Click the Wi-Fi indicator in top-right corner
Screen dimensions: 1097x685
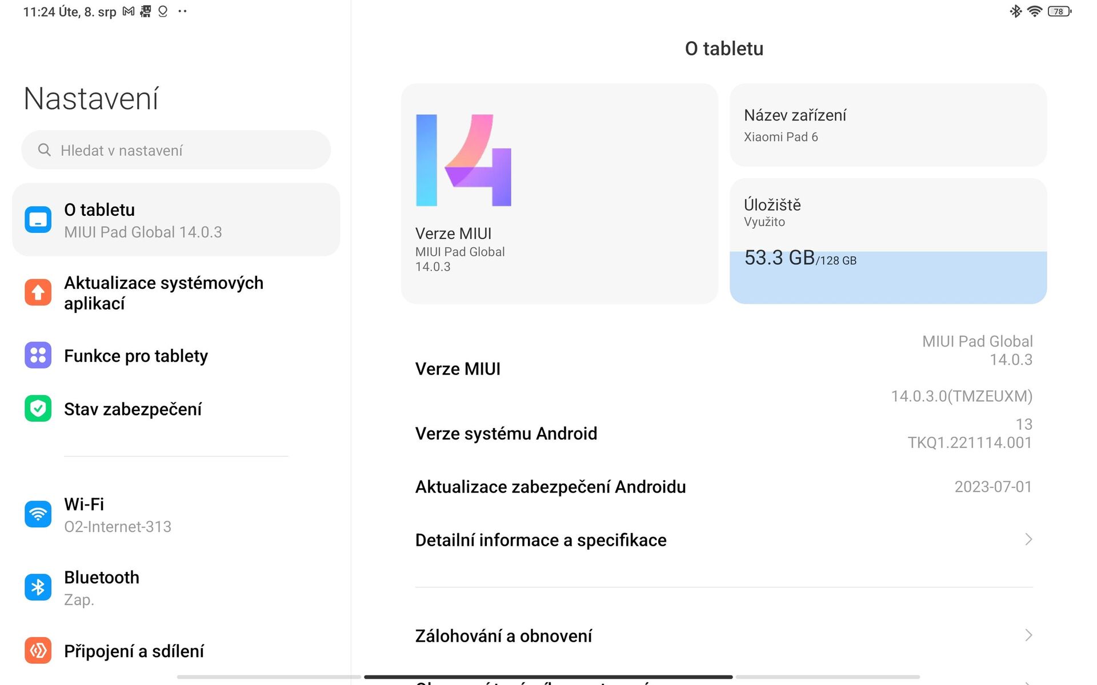(1035, 11)
